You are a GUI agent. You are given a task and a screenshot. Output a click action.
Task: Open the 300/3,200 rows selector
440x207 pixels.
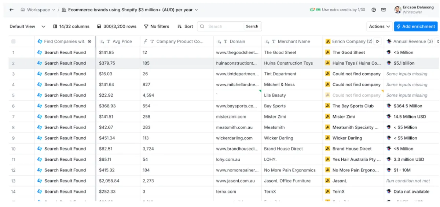tap(117, 26)
